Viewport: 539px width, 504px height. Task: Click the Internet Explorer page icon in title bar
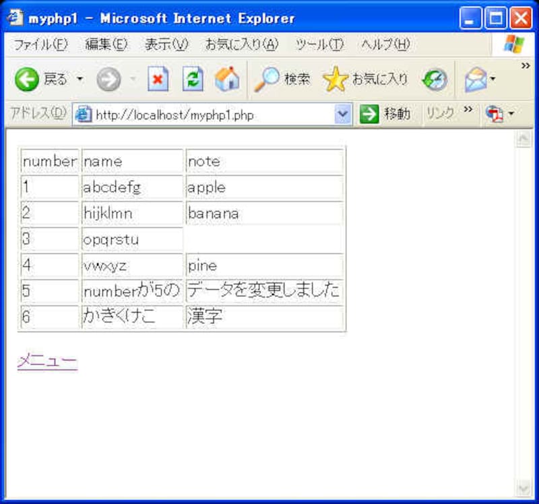point(15,18)
